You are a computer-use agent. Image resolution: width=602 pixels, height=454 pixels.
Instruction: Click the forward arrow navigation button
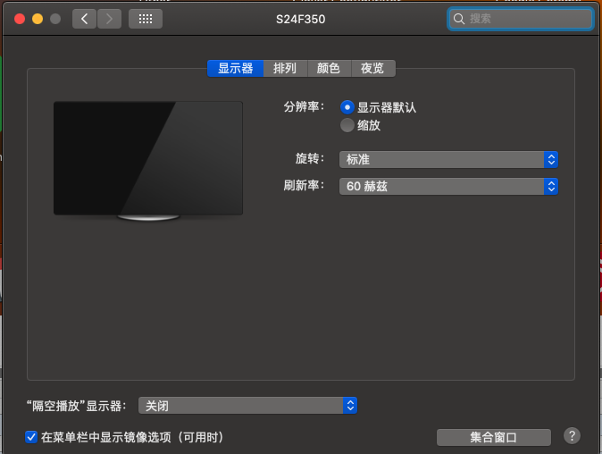[x=110, y=19]
